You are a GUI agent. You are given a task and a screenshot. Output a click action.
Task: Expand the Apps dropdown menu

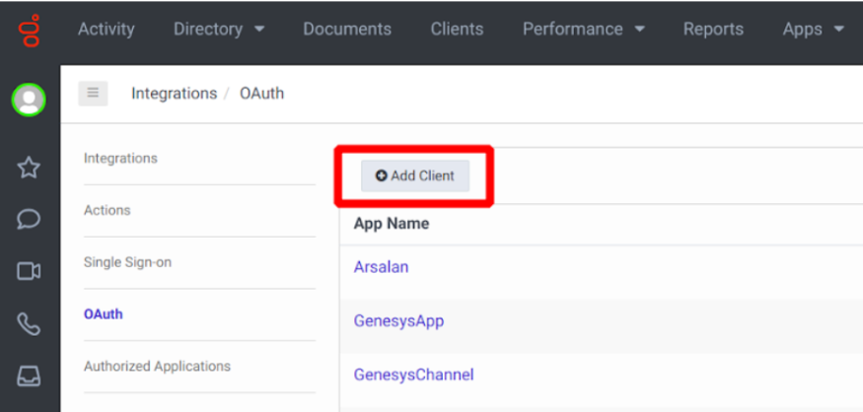(x=813, y=30)
